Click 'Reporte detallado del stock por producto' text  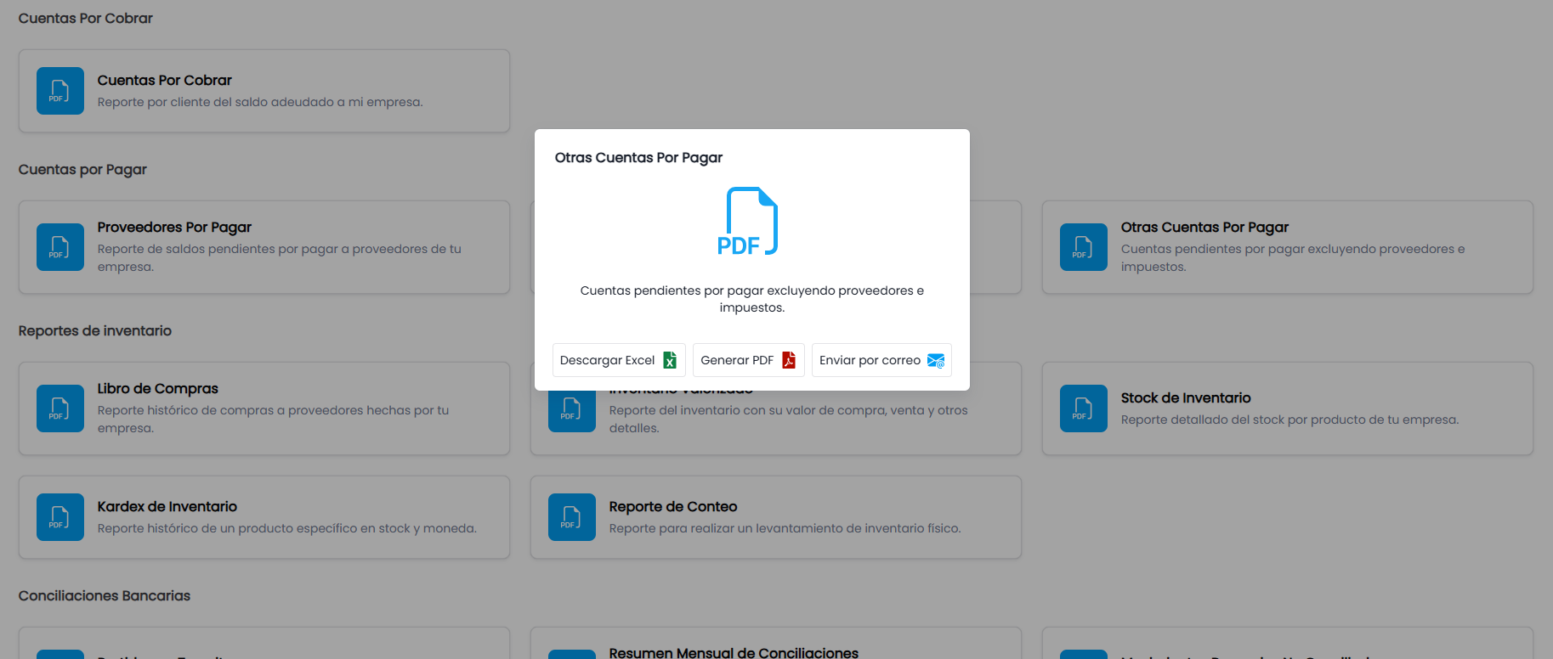pyautogui.click(x=1289, y=420)
